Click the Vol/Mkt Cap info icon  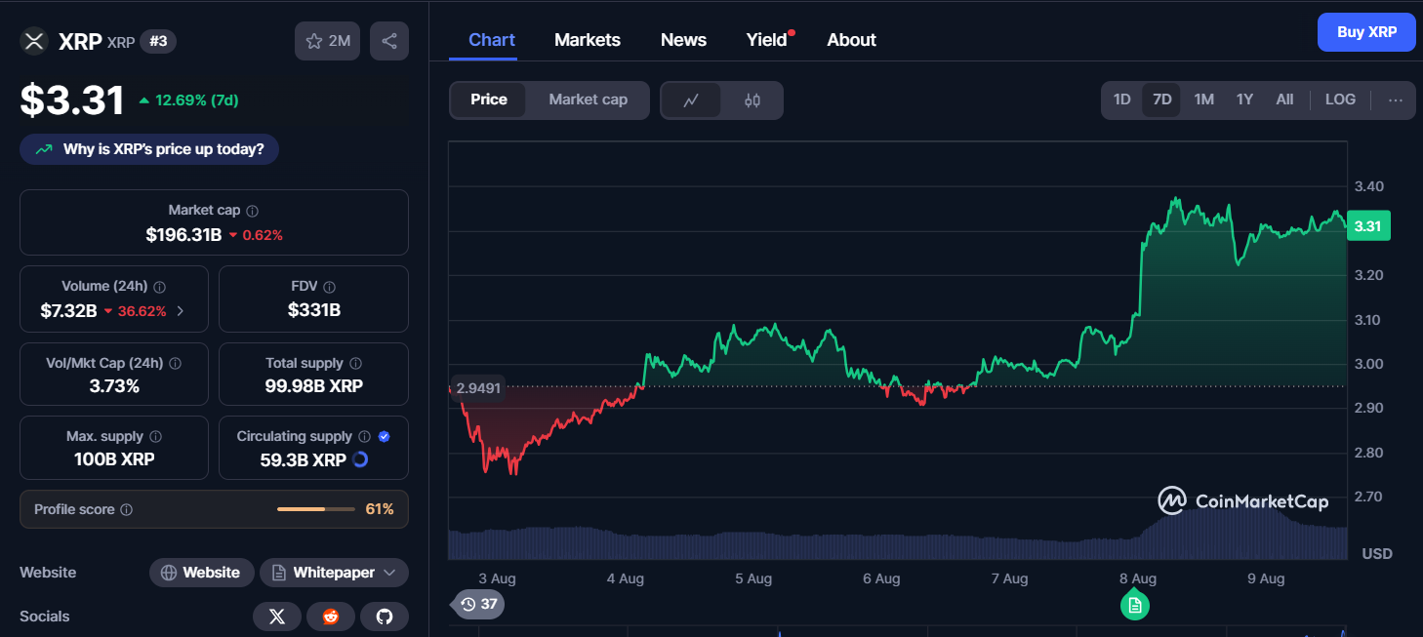175,363
